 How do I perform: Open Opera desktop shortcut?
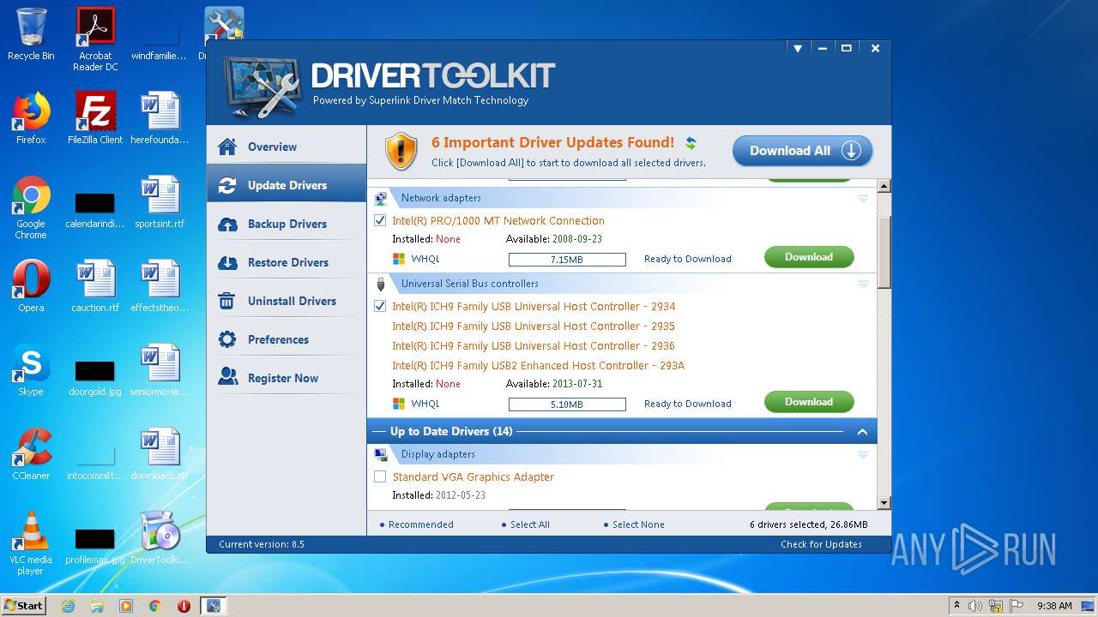tap(31, 286)
